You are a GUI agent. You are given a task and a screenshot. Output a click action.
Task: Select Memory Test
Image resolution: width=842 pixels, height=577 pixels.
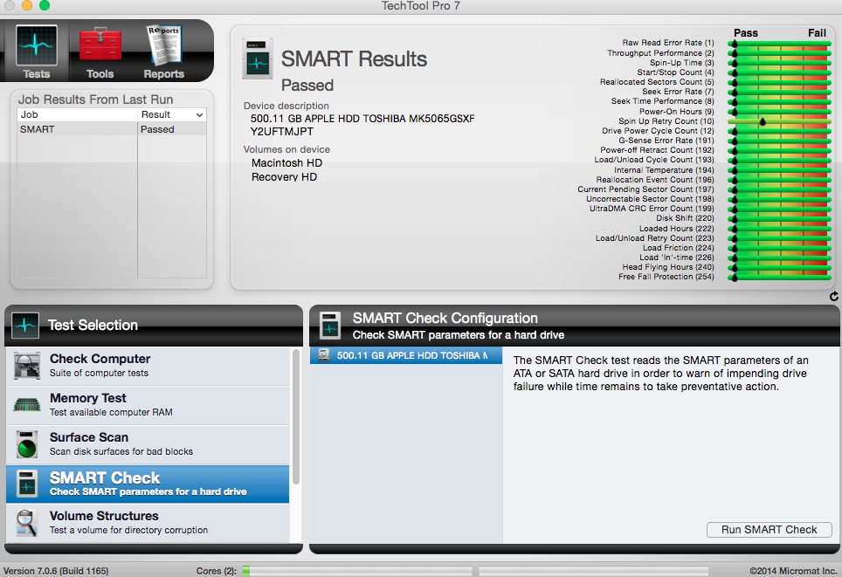click(x=148, y=405)
